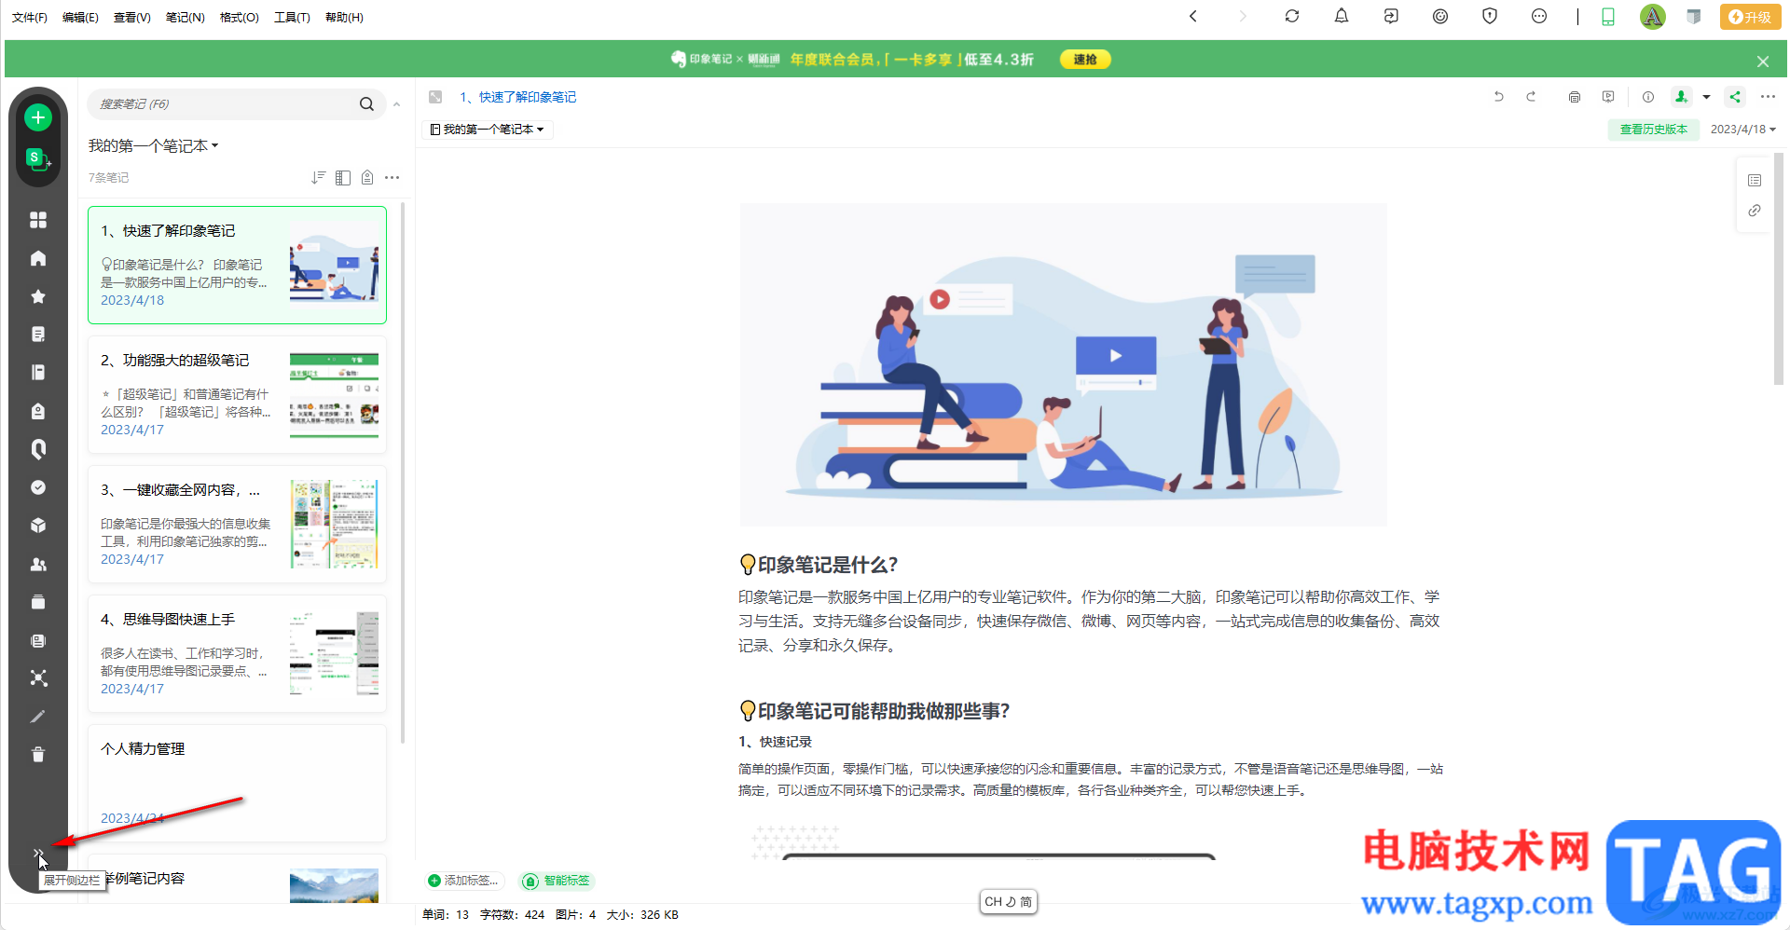Click the 速抢 button in the banner
The image size is (1790, 930).
(1085, 60)
